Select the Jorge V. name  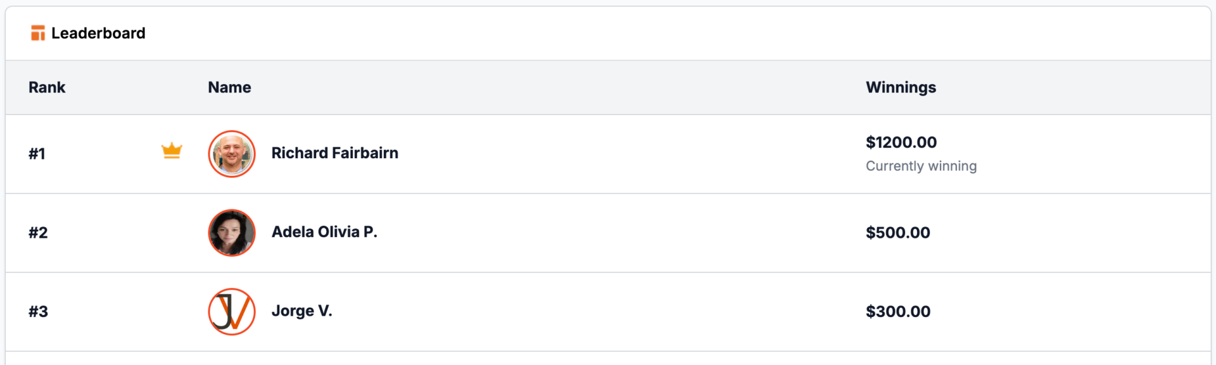(x=302, y=311)
